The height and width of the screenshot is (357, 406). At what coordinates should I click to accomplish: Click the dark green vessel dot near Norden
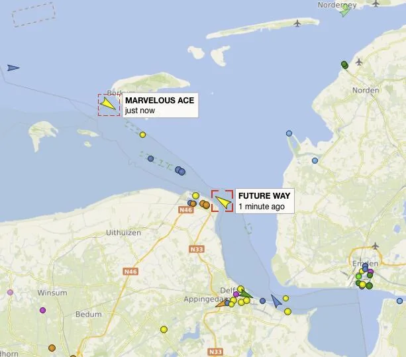click(x=344, y=64)
